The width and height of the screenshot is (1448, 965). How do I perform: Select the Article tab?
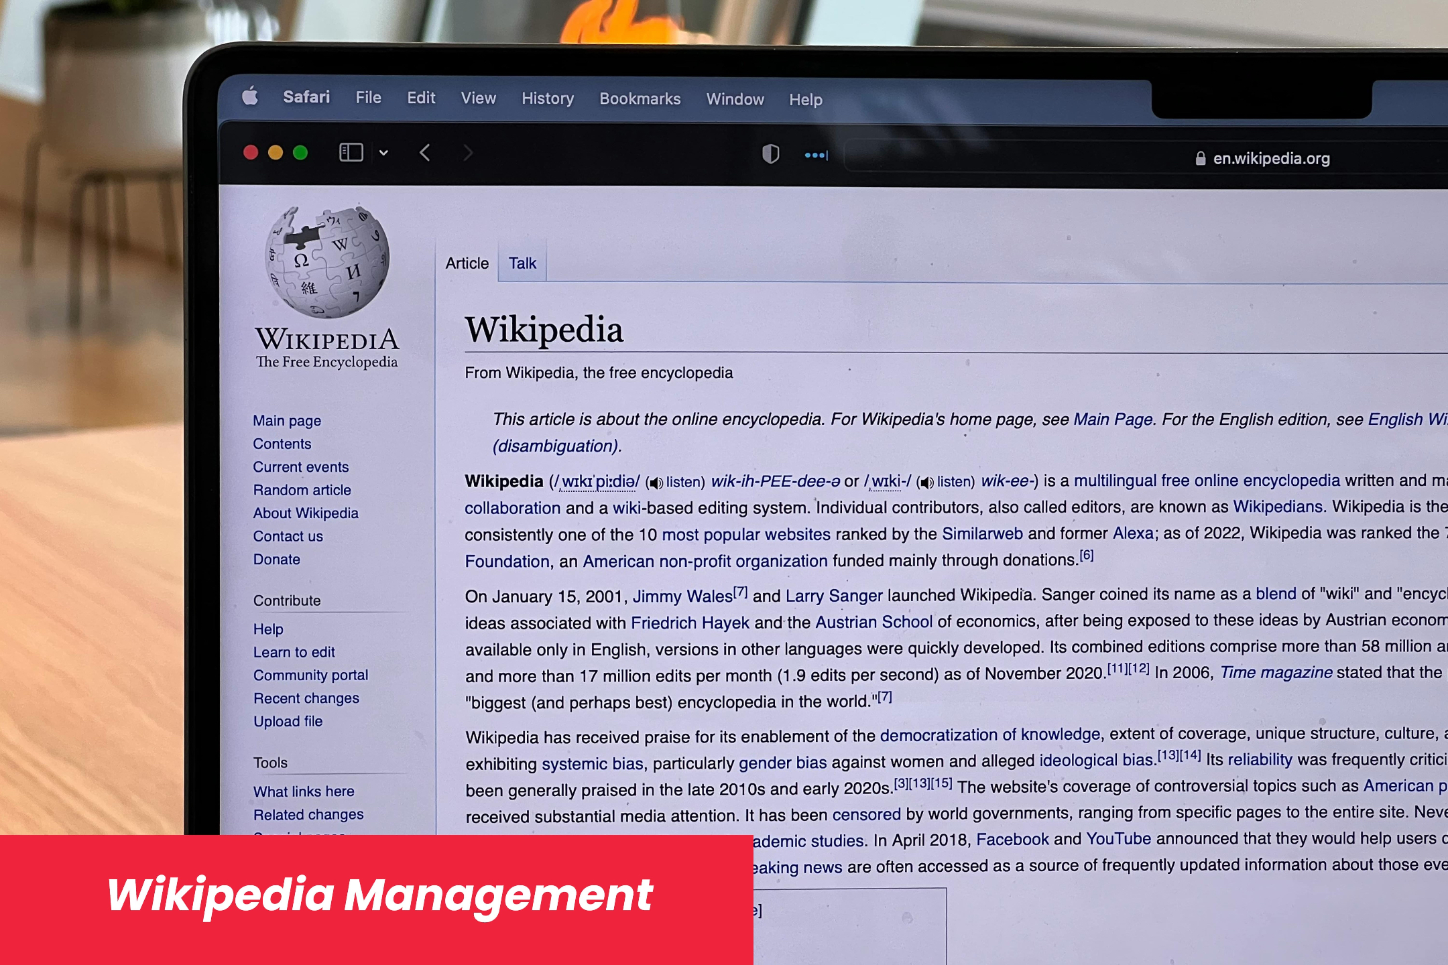tap(467, 263)
